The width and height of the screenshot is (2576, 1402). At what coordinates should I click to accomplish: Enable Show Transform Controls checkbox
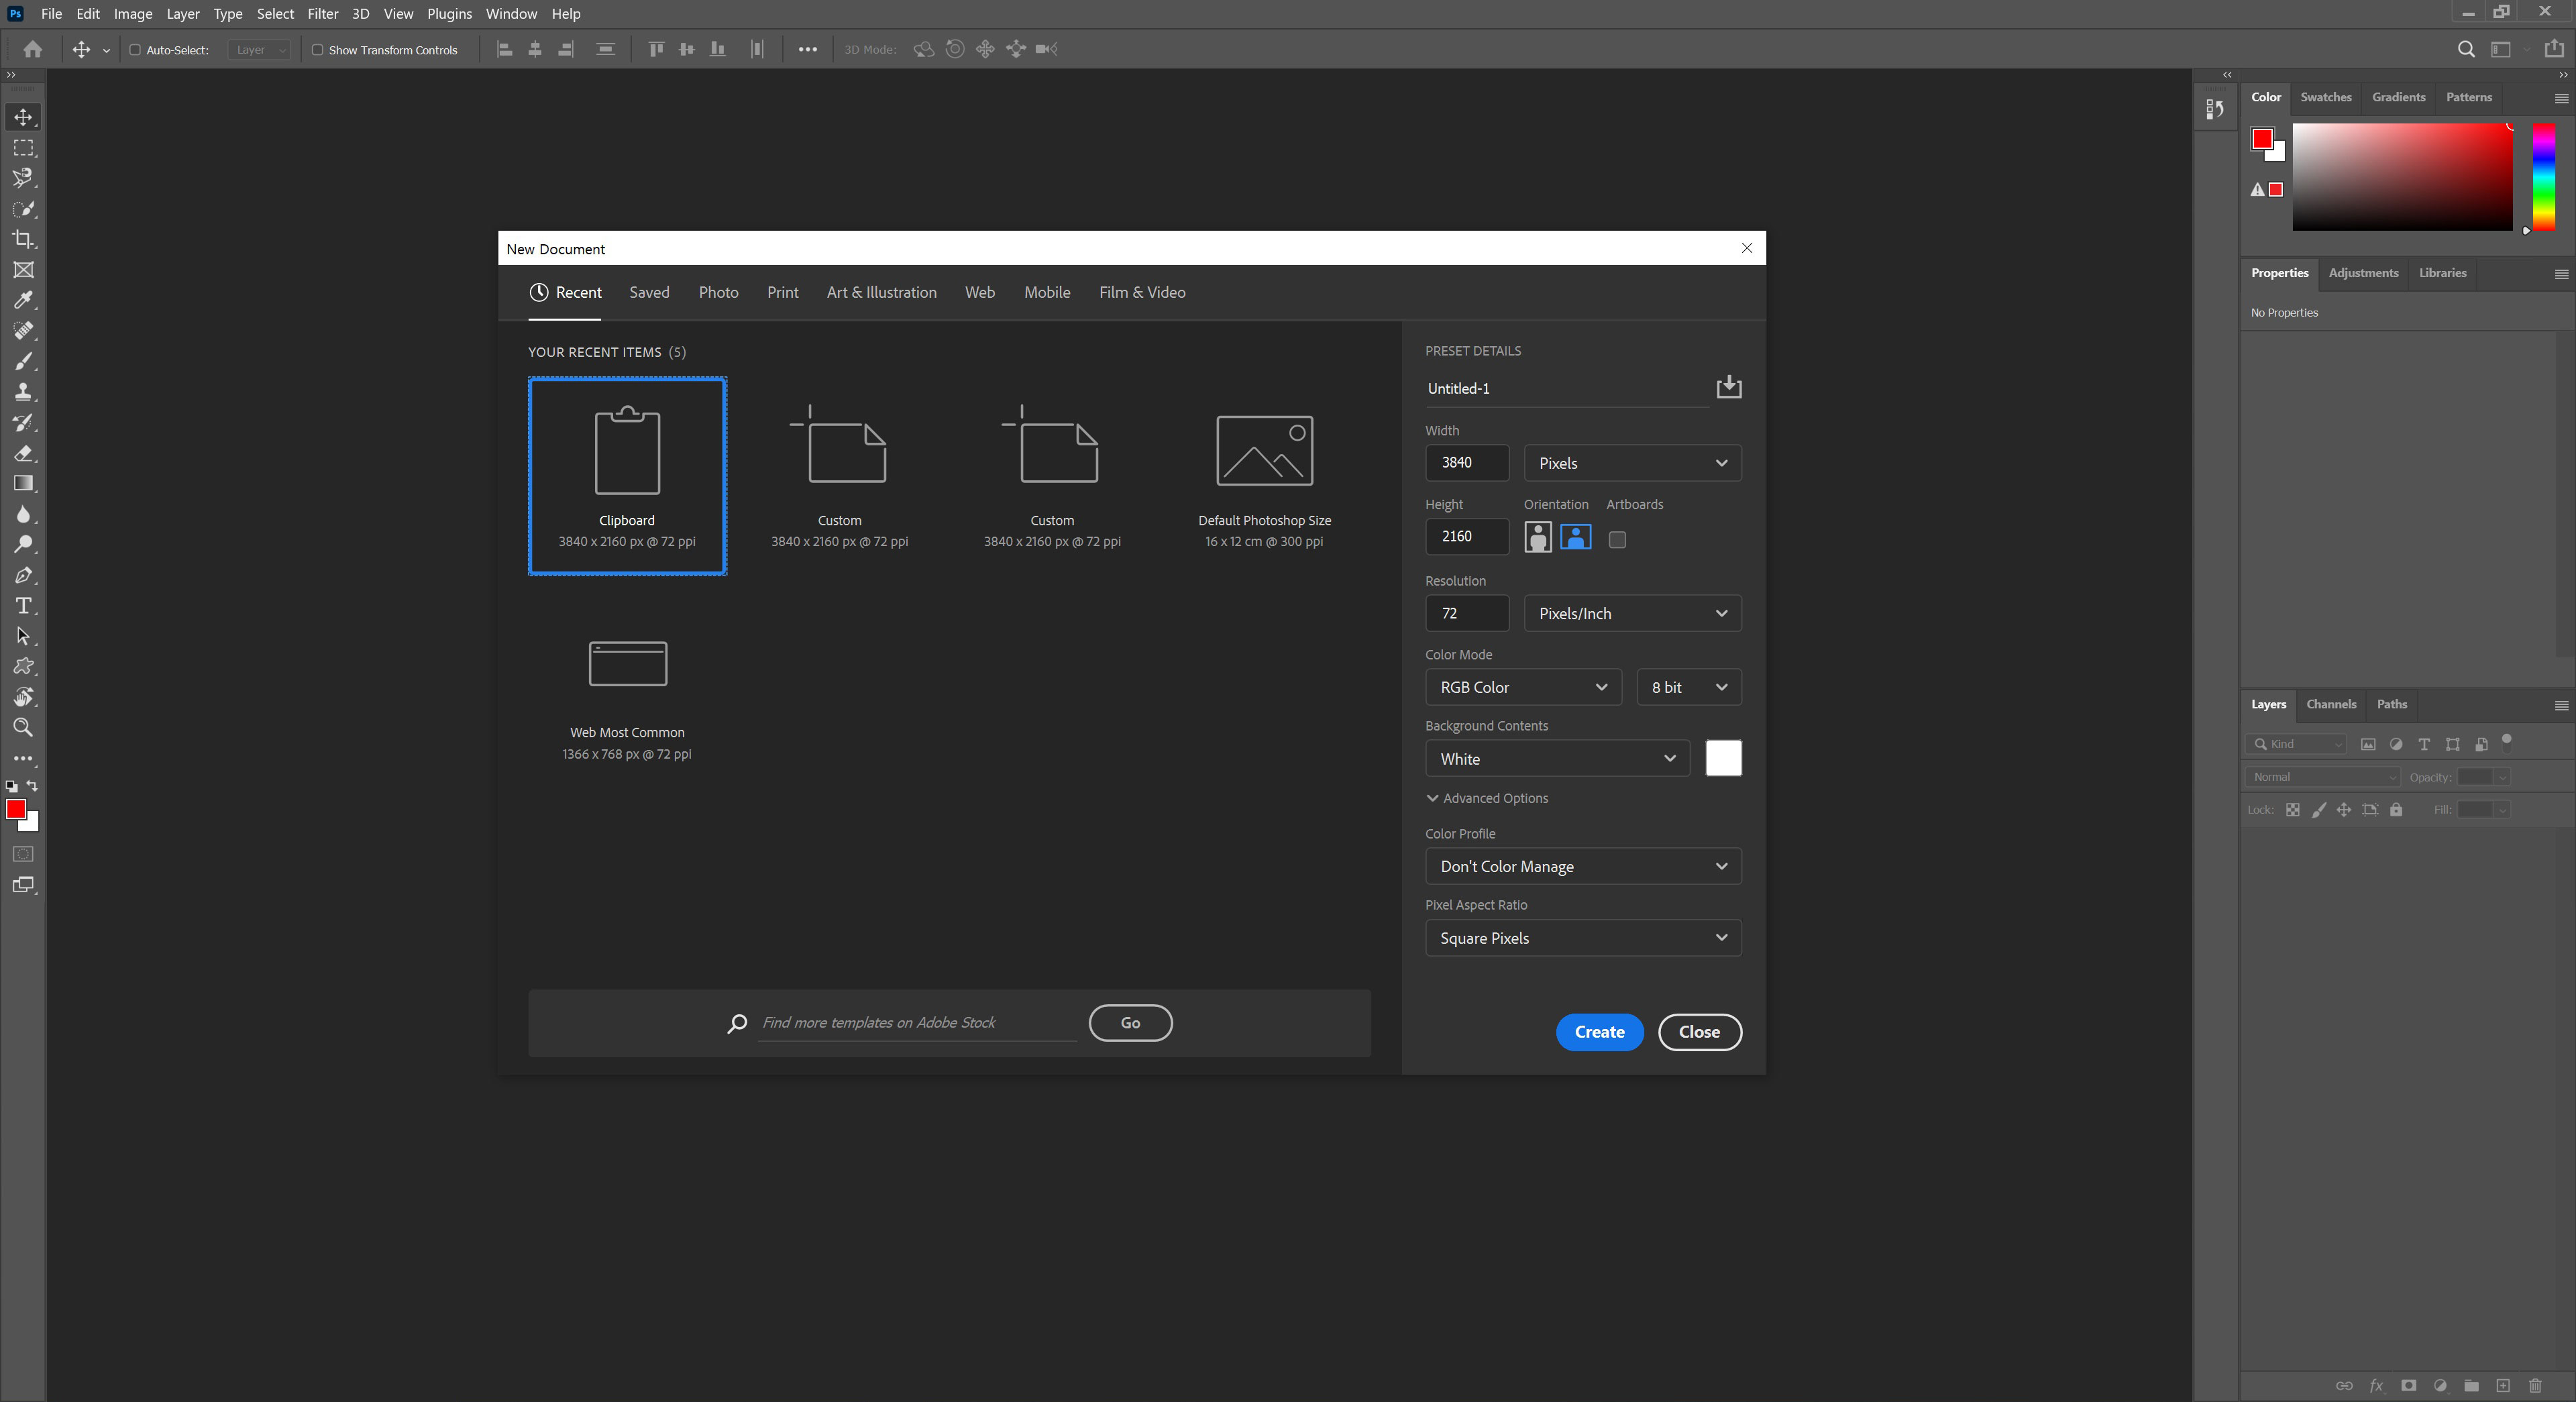(317, 50)
